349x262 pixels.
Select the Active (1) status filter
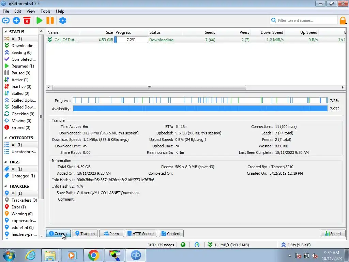(x=20, y=79)
